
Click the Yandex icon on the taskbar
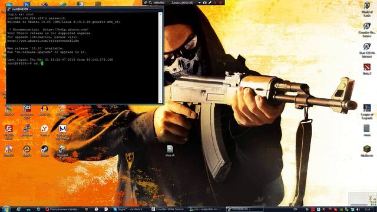point(96,210)
